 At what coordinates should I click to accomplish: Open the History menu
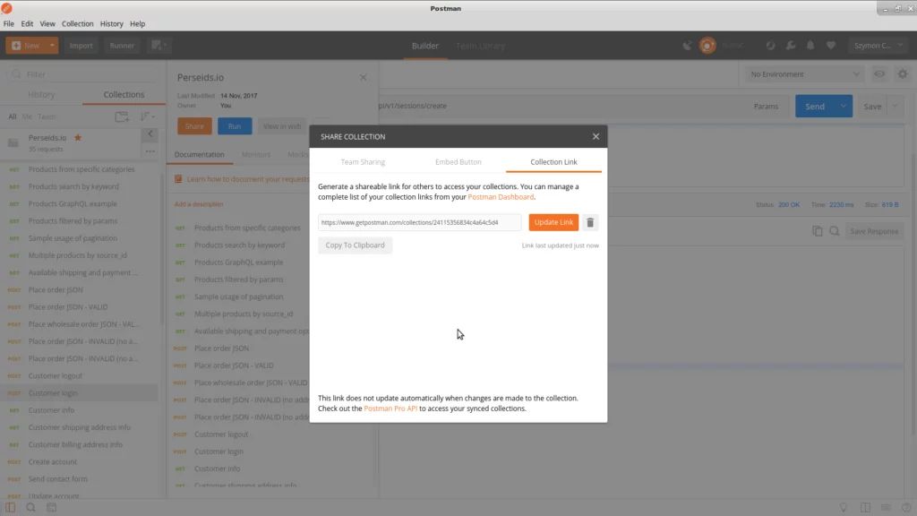[112, 24]
